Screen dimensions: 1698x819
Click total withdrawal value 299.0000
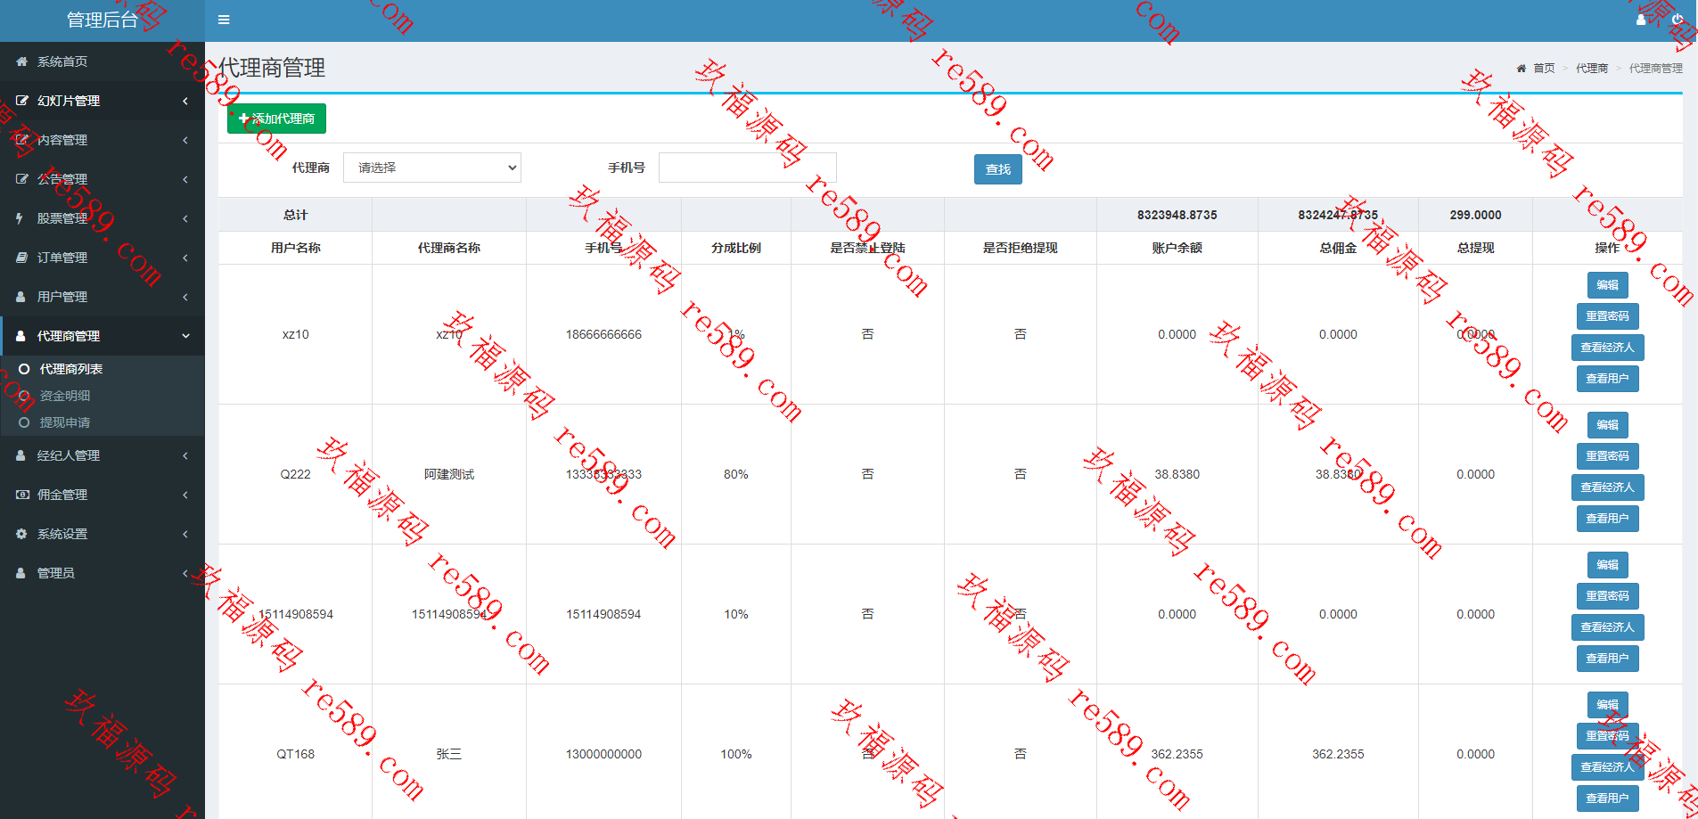pyautogui.click(x=1475, y=215)
